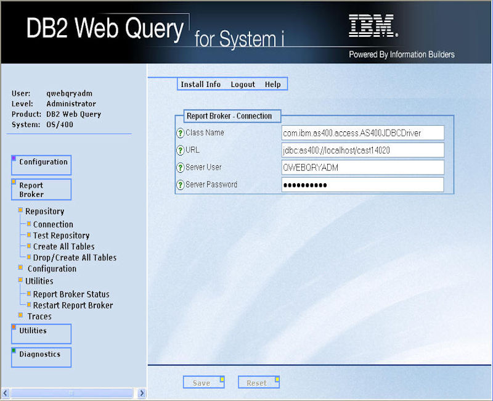Viewport: 493px width, 401px height.
Task: Click the orange bullet next to Create All Tables
Action: pyautogui.click(x=29, y=246)
